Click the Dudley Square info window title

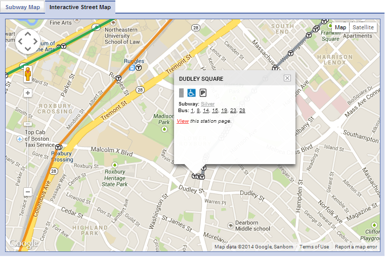tap(201, 79)
